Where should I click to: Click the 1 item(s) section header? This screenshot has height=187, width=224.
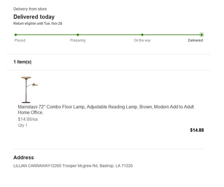click(22, 62)
